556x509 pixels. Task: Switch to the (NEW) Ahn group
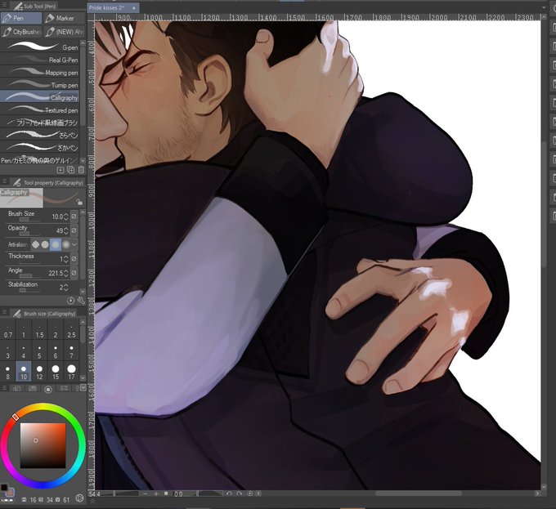point(65,32)
